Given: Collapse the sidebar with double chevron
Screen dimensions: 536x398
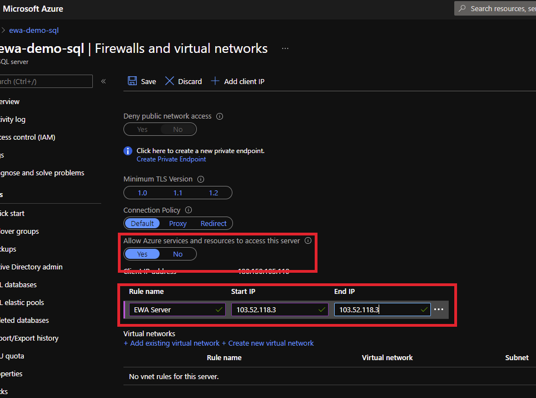Looking at the screenshot, I should click(103, 81).
